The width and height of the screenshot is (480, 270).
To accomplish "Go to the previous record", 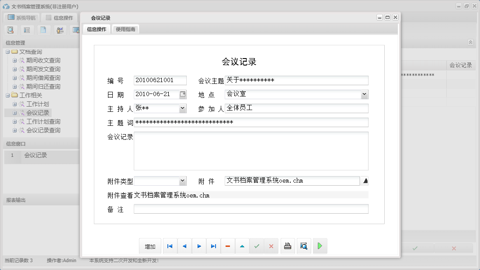I will point(184,246).
